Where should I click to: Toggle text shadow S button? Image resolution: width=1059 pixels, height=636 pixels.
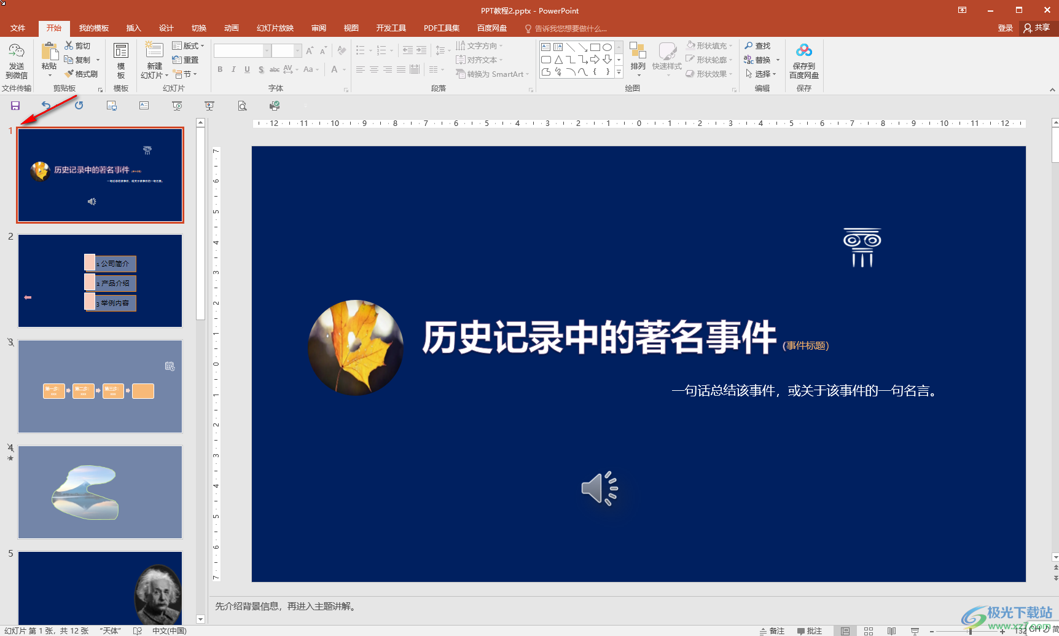pyautogui.click(x=261, y=69)
